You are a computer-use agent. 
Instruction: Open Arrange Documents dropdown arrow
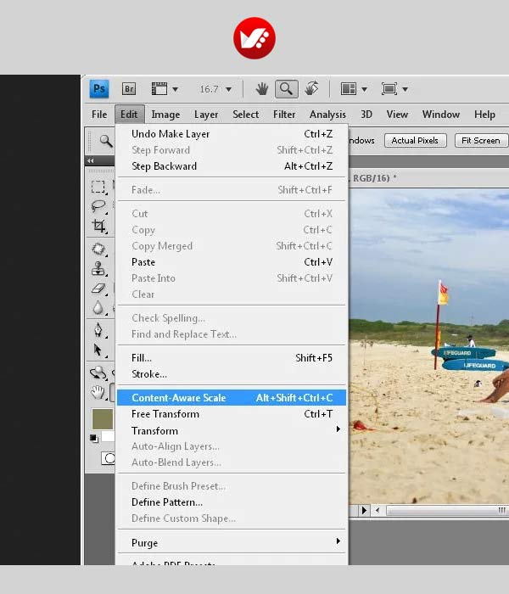pyautogui.click(x=364, y=89)
